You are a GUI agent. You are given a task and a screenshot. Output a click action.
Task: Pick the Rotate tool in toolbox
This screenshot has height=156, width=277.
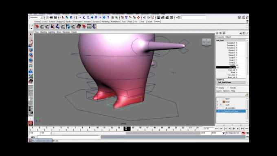click(x=31, y=55)
